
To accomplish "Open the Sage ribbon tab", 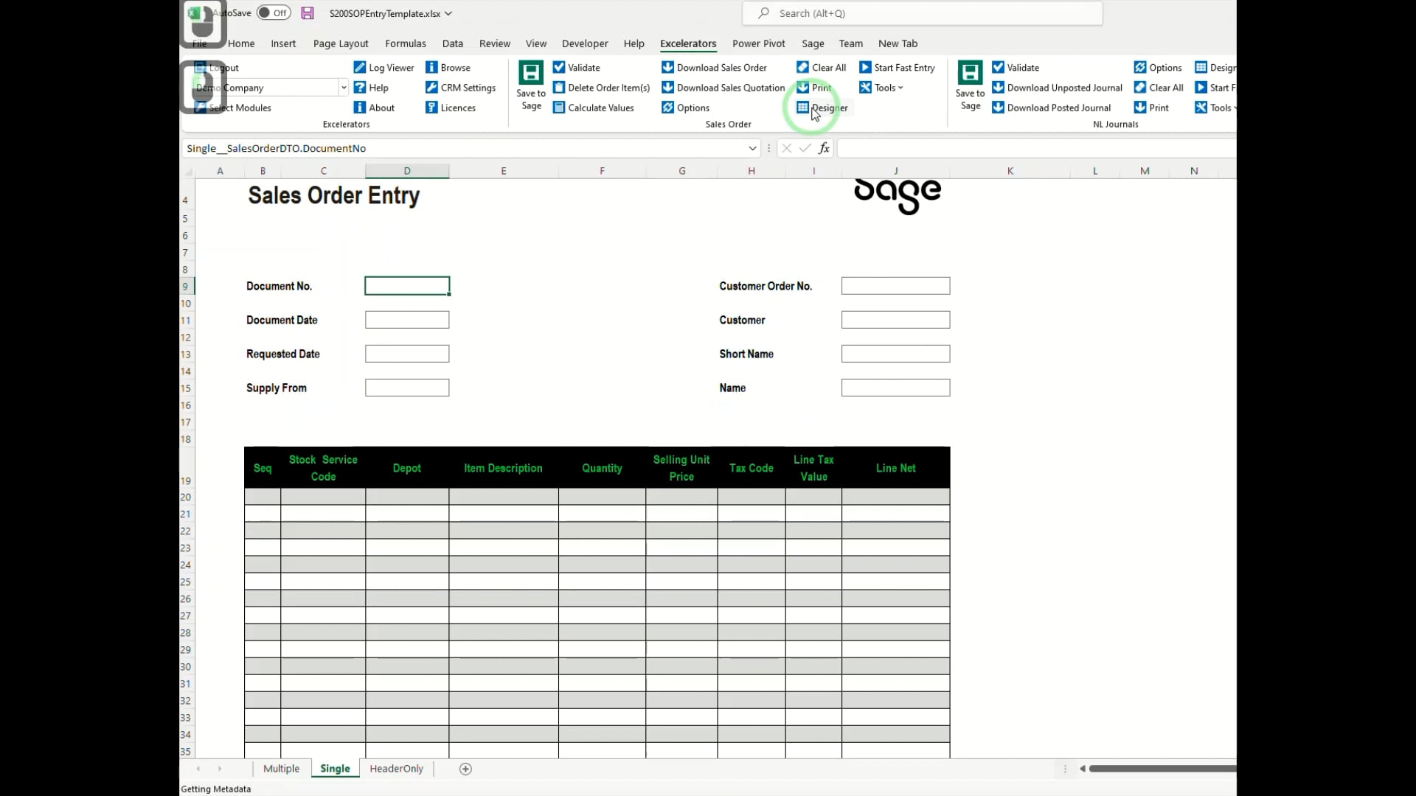I will (x=813, y=43).
